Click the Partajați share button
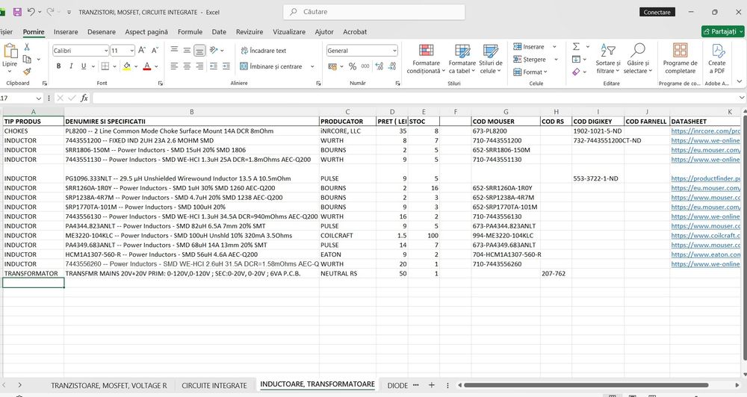 pos(722,31)
